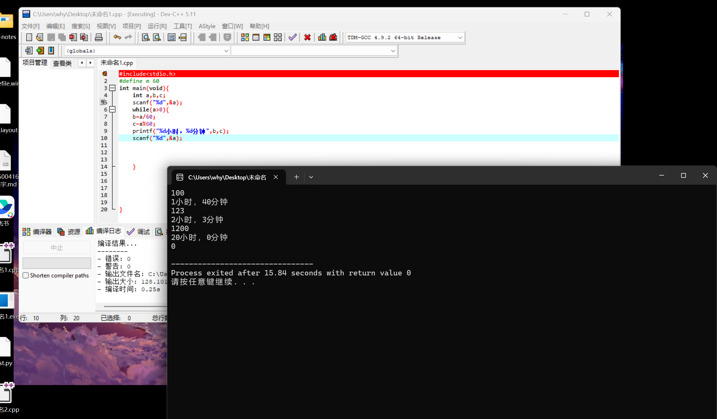The height and width of the screenshot is (419, 717).
Task: Click the purple checkmark syntax check icon
Action: pos(292,37)
